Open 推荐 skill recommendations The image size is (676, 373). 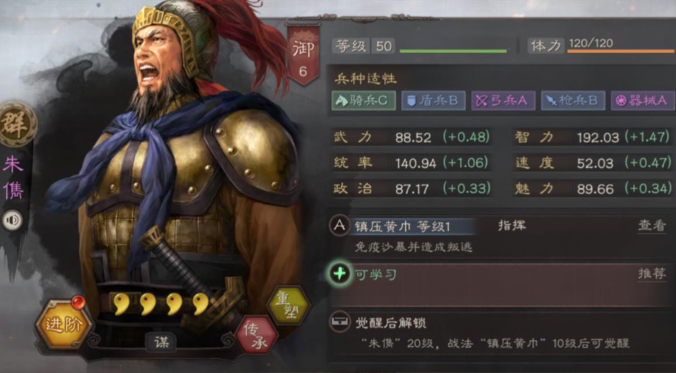651,274
